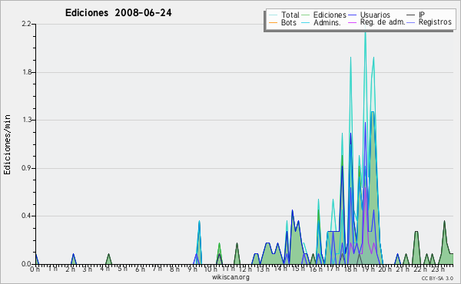
Task: Click the tallest Total peak near 19 h
Action: point(365,32)
